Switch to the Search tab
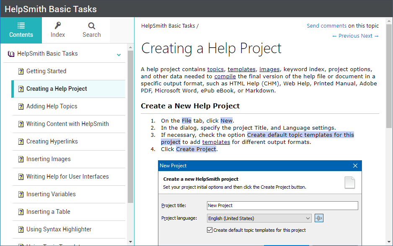This screenshot has height=246, width=393. 92,30
